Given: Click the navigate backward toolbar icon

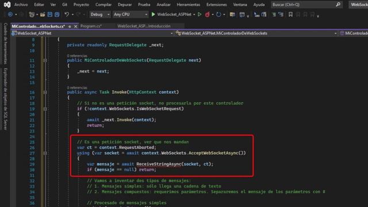Looking at the screenshot, I should [x=10, y=14].
